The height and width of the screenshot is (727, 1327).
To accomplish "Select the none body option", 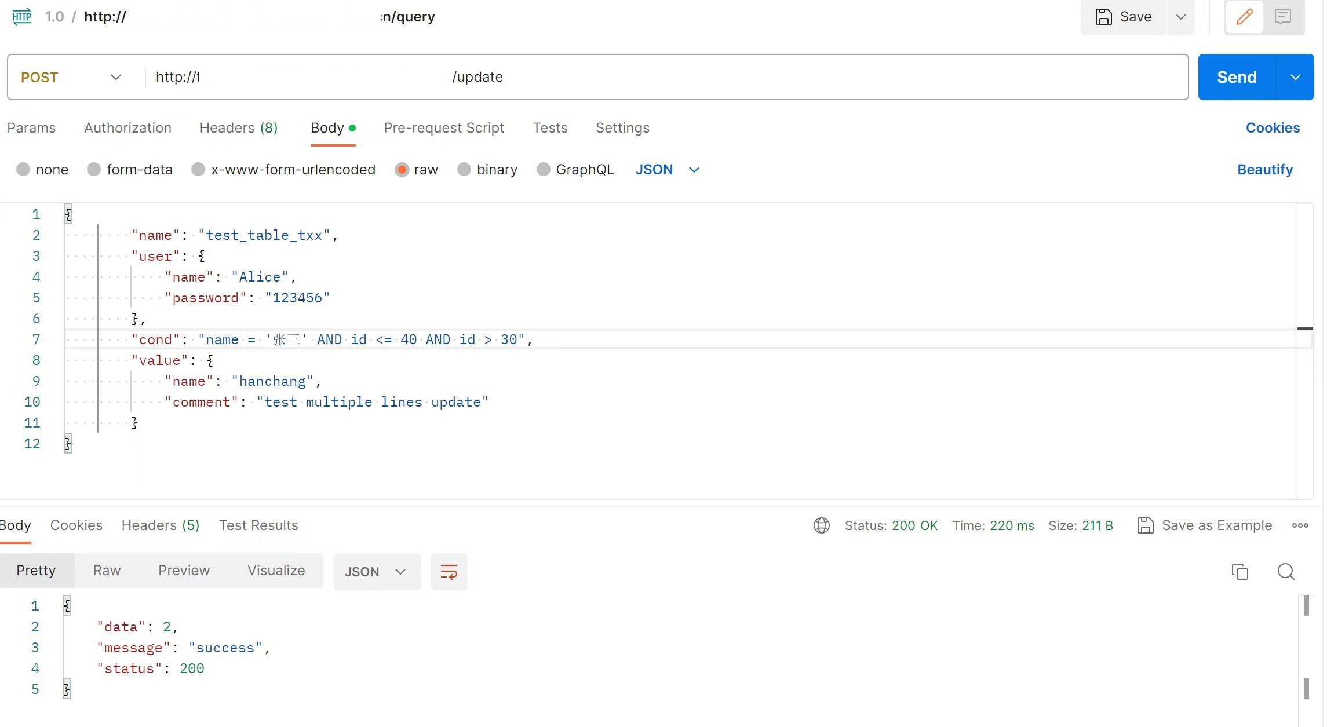I will (23, 170).
